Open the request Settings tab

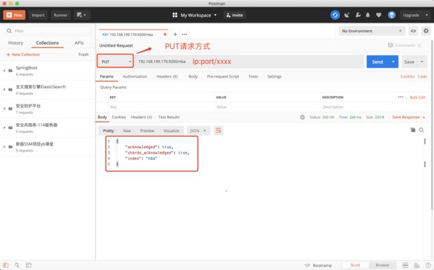click(274, 76)
